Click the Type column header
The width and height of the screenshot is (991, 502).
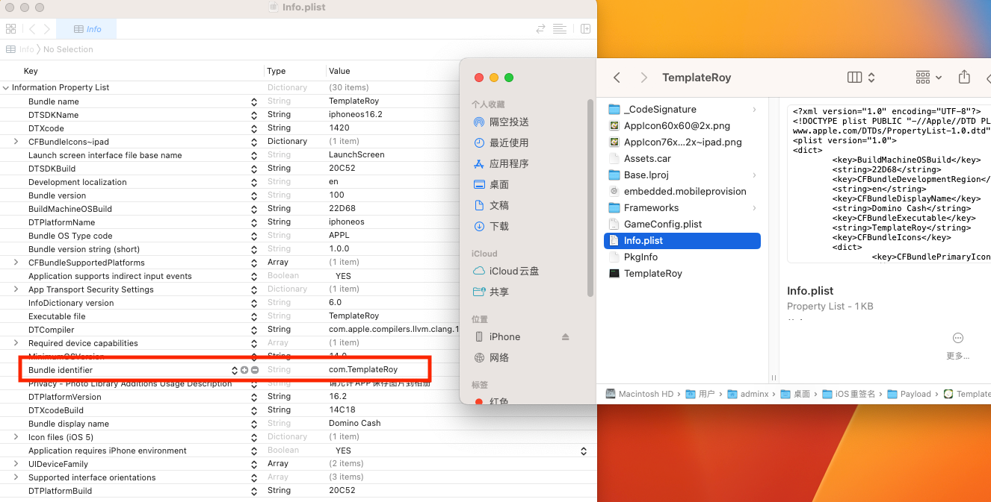277,71
